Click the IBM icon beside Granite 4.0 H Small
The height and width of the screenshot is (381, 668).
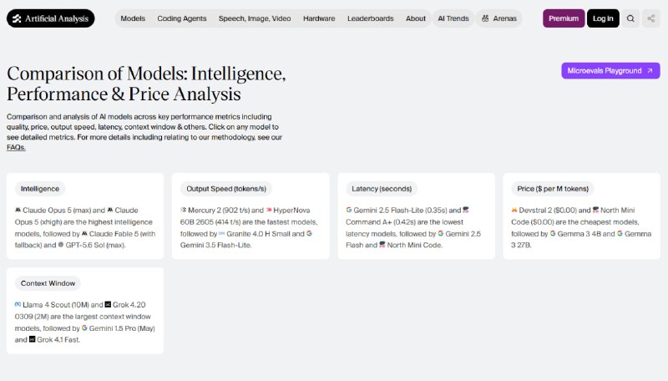coord(222,234)
